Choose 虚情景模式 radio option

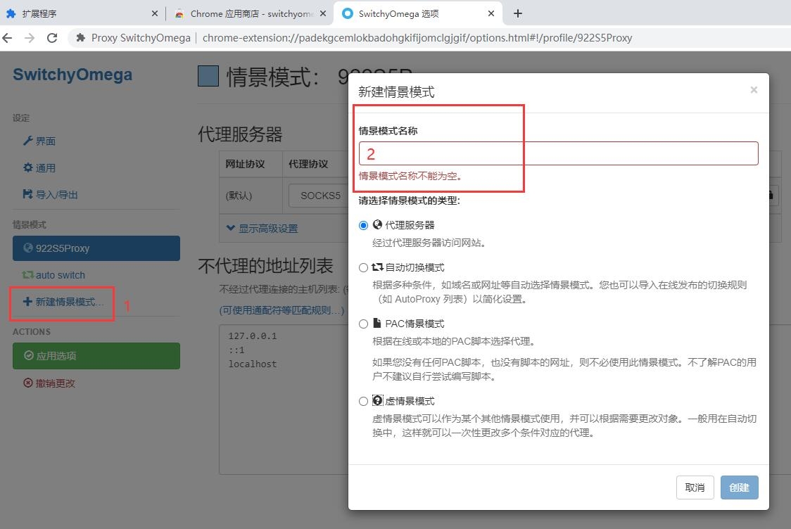click(363, 401)
